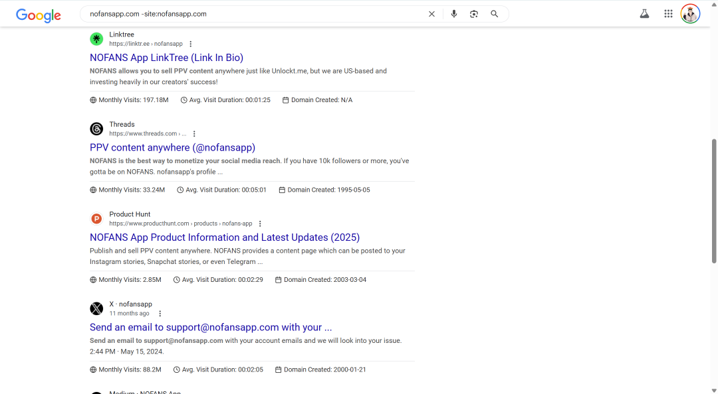Click clock icon beside Avg. Visit Duration: 00:05:01

[180, 190]
